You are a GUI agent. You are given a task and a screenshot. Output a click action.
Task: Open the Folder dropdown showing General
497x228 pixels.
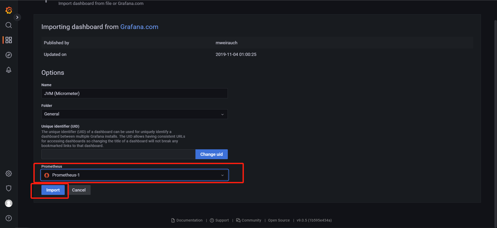134,114
